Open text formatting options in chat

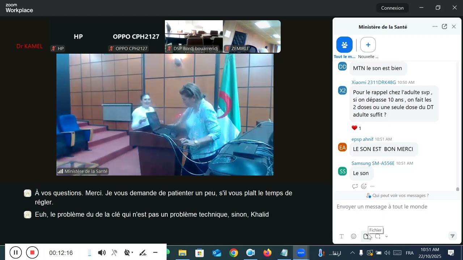tap(341, 236)
